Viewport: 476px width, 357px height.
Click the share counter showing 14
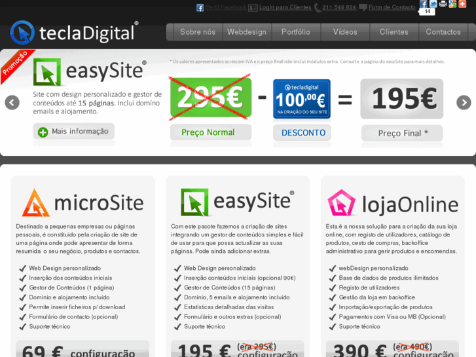[427, 12]
